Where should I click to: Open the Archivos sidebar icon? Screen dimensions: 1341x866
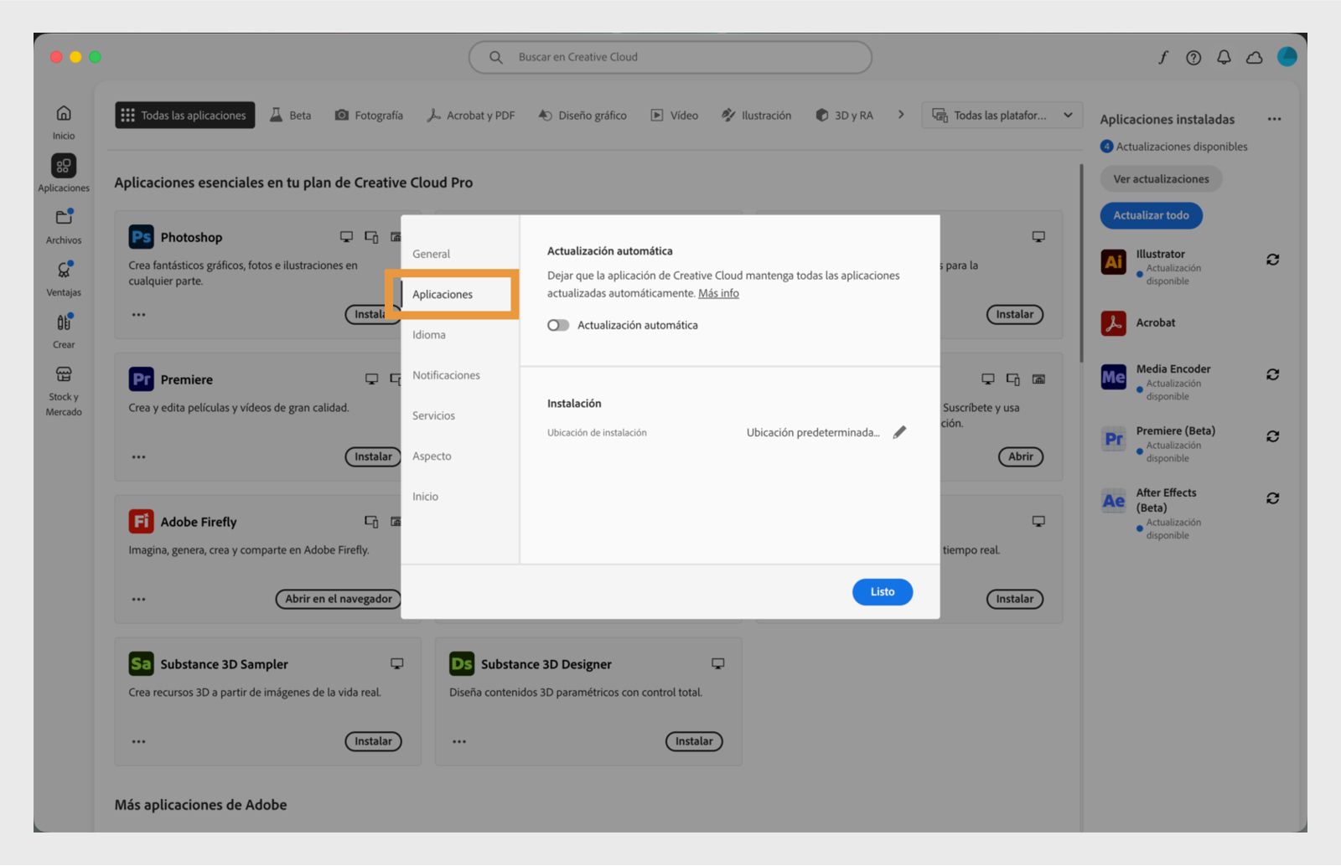click(64, 217)
